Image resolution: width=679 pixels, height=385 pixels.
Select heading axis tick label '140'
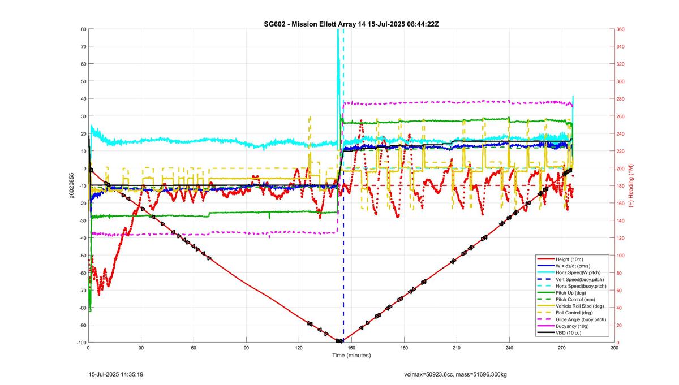click(621, 220)
